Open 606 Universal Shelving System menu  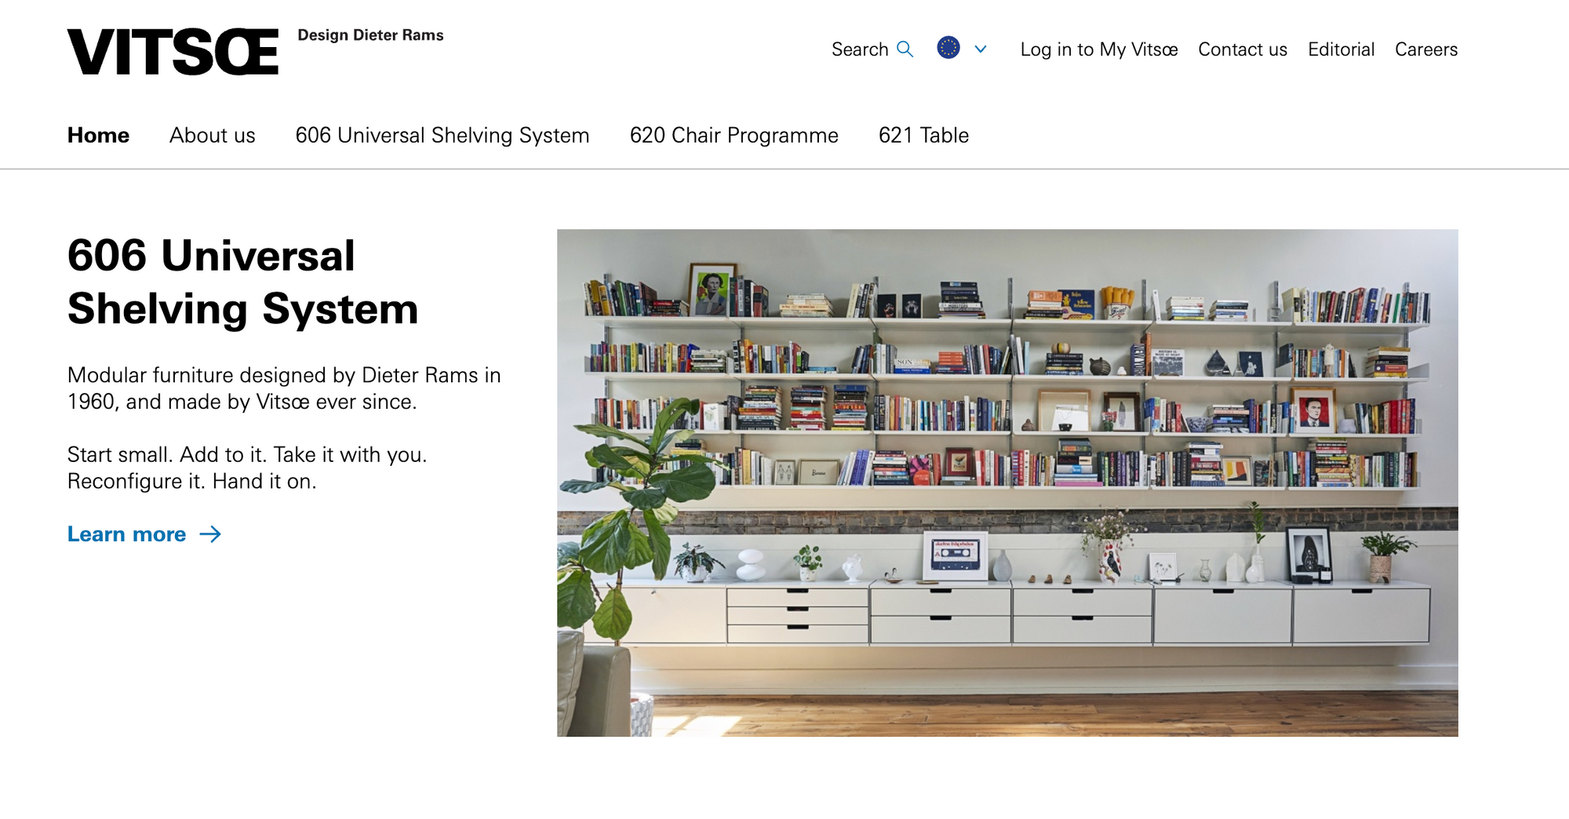442,135
